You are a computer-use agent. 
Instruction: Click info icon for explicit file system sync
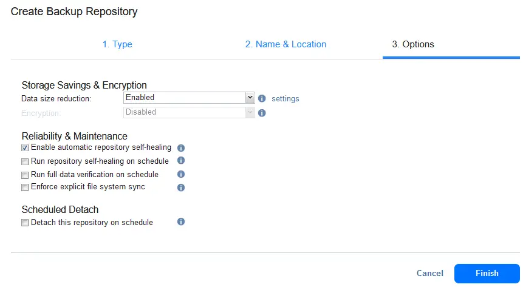[181, 187]
